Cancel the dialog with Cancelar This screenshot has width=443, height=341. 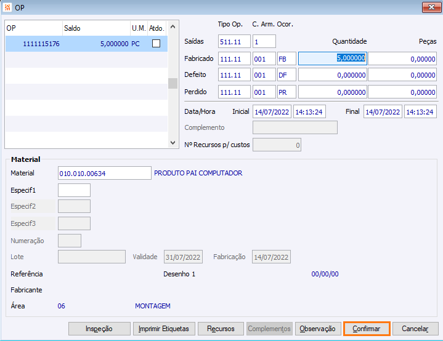click(x=415, y=329)
